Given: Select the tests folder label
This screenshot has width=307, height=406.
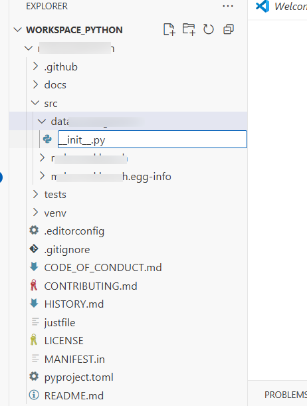Looking at the screenshot, I should (x=55, y=195).
